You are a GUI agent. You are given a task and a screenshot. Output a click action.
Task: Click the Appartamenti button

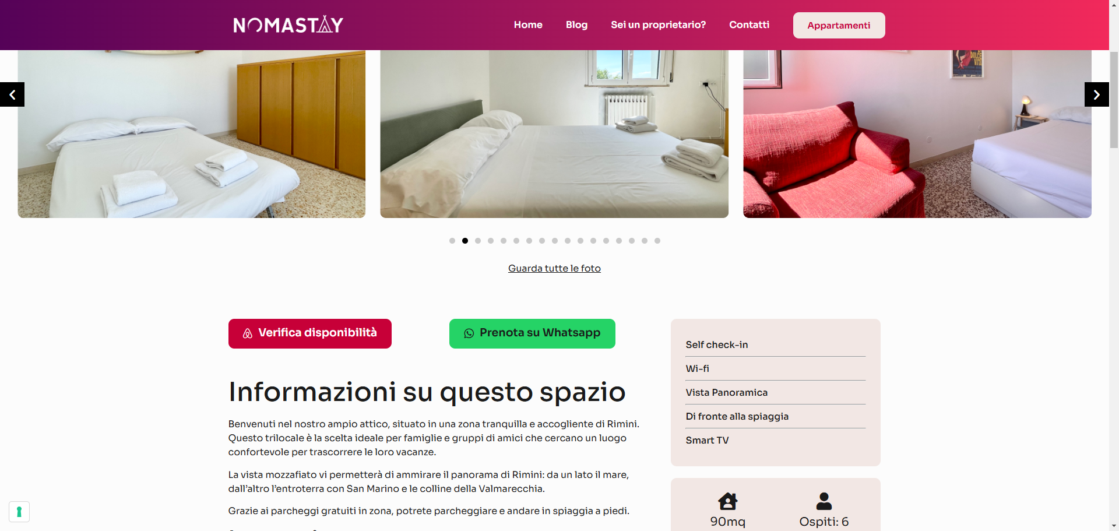pos(839,25)
